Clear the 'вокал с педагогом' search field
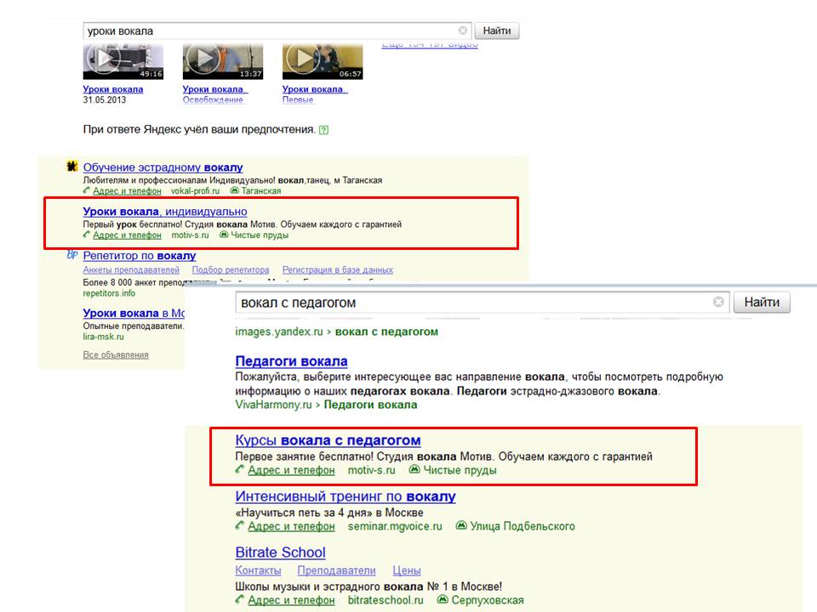Viewport: 817px width, 612px height. point(718,302)
